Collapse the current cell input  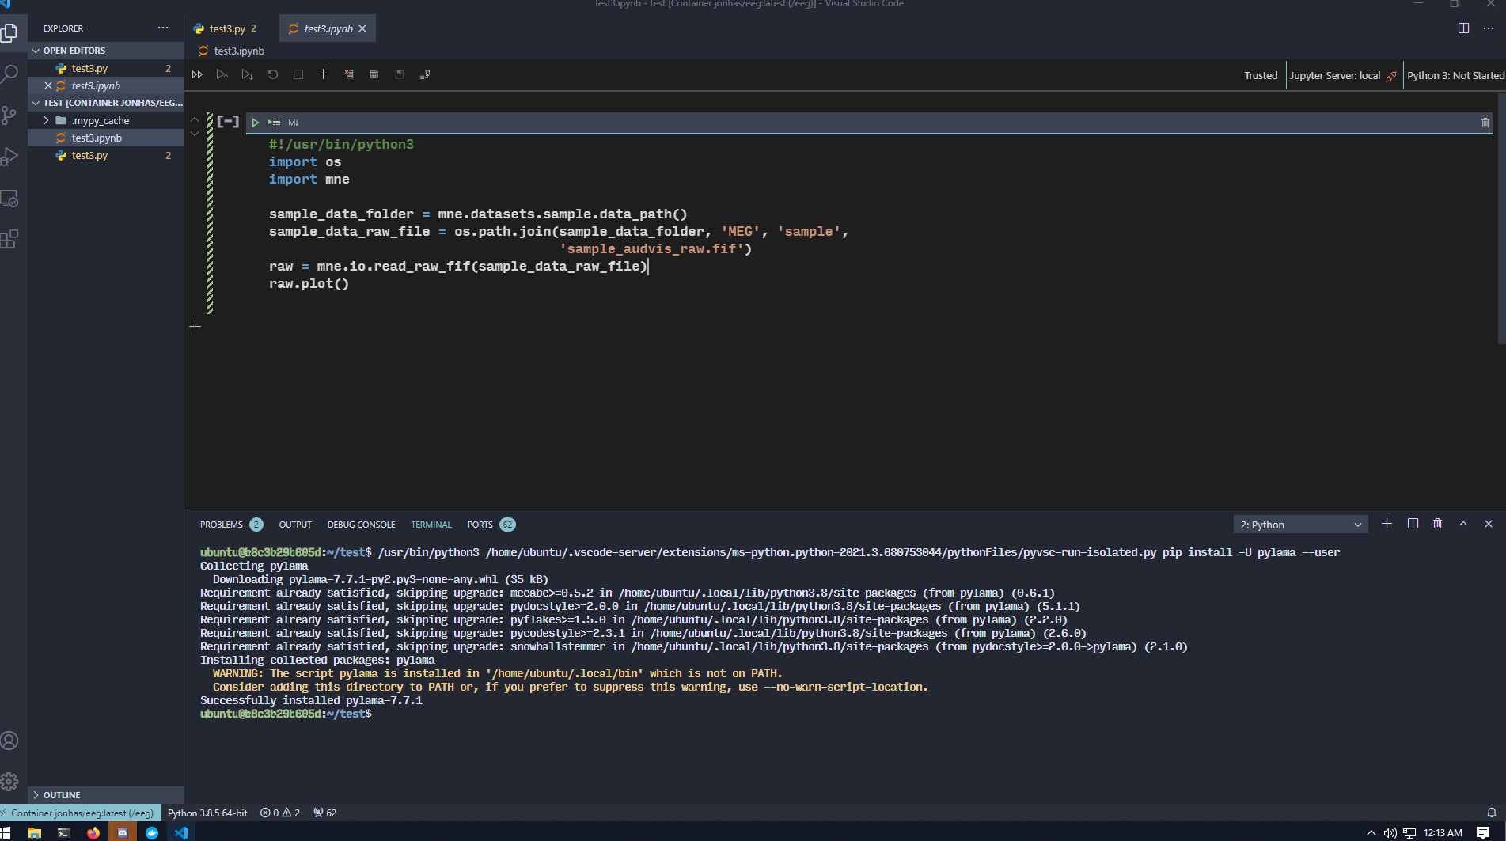pyautogui.click(x=227, y=120)
